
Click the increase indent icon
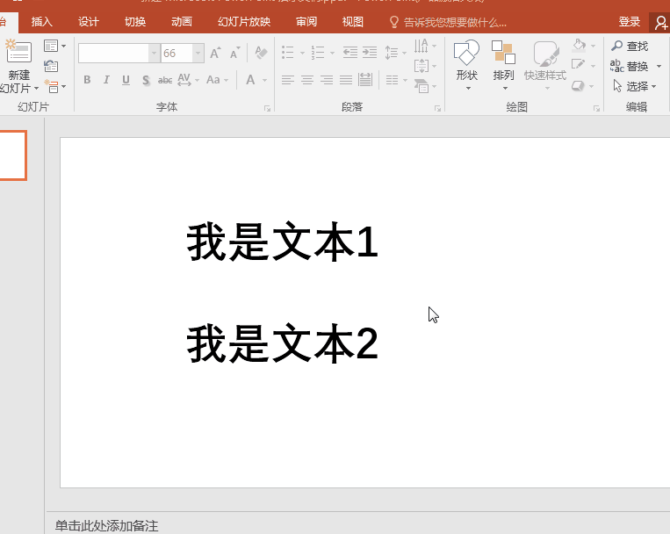(370, 54)
